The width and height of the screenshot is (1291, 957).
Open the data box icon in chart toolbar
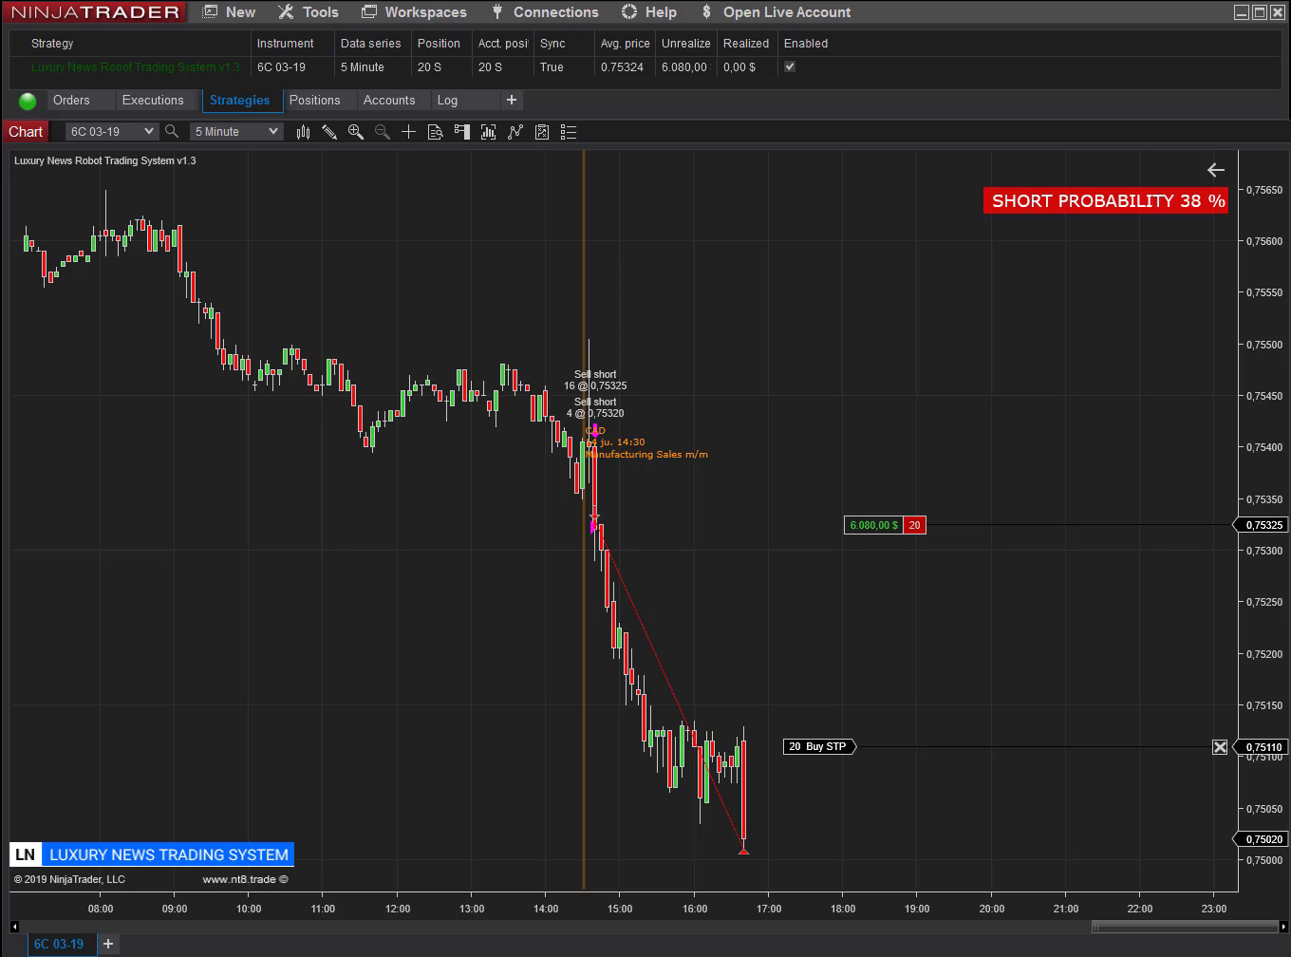coord(436,132)
